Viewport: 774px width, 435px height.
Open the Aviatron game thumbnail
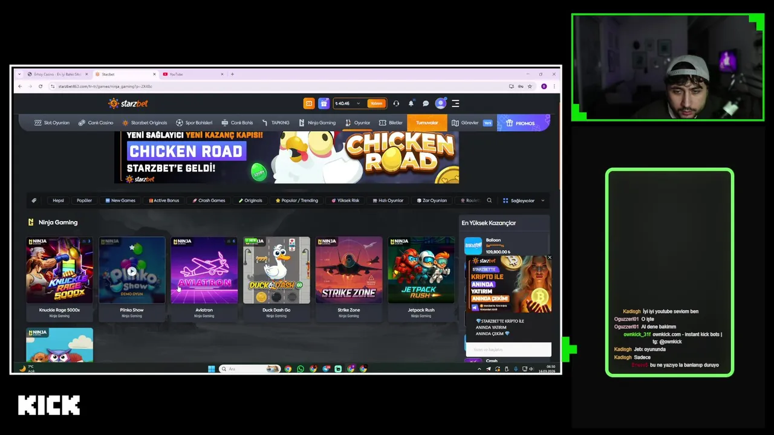tap(204, 270)
